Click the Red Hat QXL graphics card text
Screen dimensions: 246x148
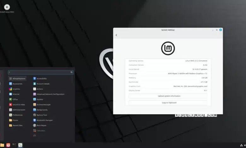click(x=190, y=86)
